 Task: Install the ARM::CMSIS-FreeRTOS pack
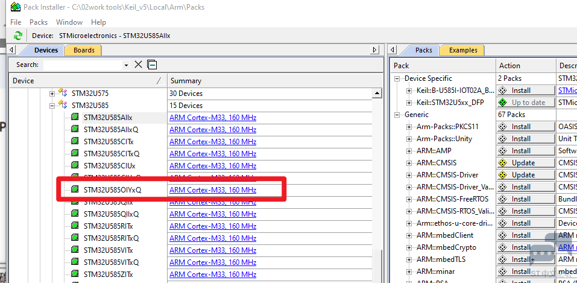point(526,199)
